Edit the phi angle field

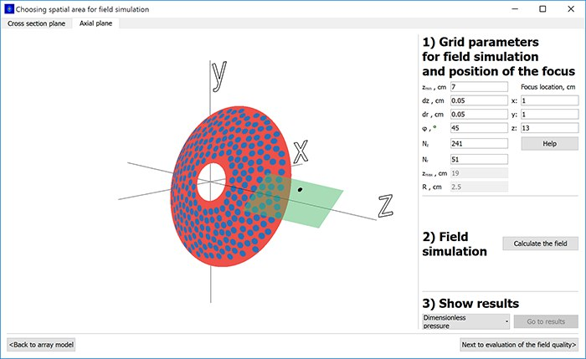click(479, 128)
